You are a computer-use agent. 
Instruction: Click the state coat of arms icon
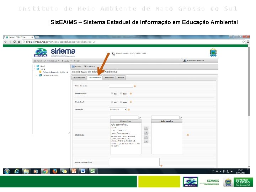pos(213,53)
